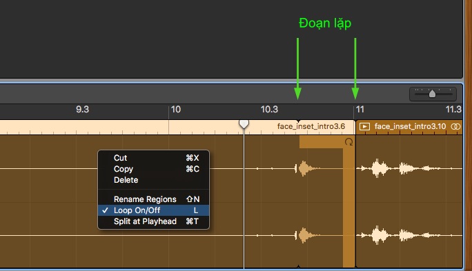
Task: Click the horizontal zoom slider thumb
Action: (x=432, y=94)
